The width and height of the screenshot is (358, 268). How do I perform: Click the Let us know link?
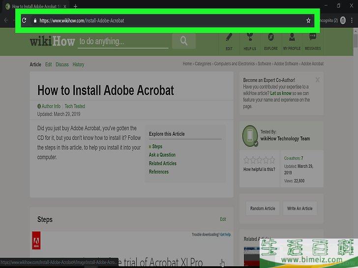(x=281, y=93)
